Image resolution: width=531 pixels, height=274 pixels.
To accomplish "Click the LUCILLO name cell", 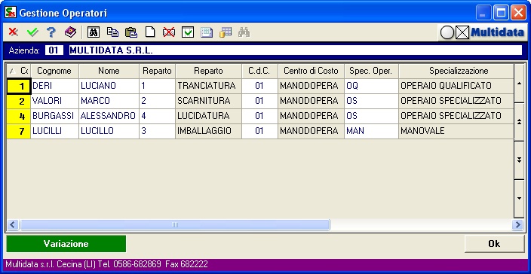I will tap(109, 131).
